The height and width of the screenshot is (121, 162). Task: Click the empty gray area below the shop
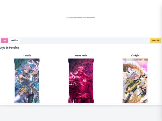click(x=81, y=113)
